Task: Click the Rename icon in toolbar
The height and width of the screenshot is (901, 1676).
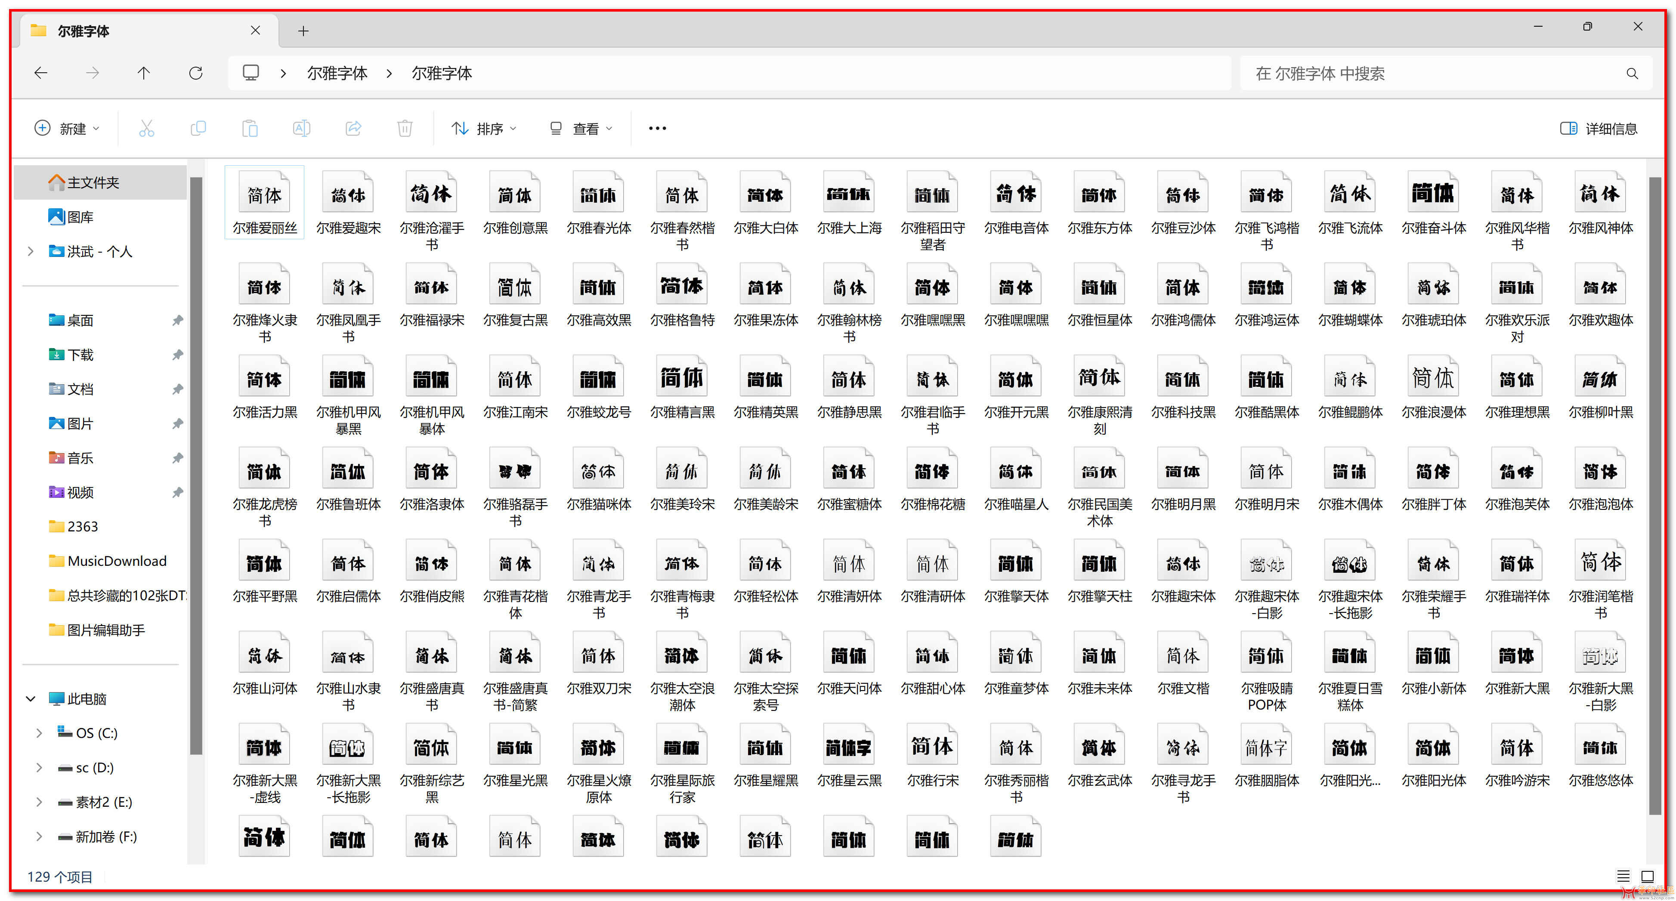Action: point(301,128)
